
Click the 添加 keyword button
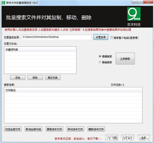click(17, 78)
